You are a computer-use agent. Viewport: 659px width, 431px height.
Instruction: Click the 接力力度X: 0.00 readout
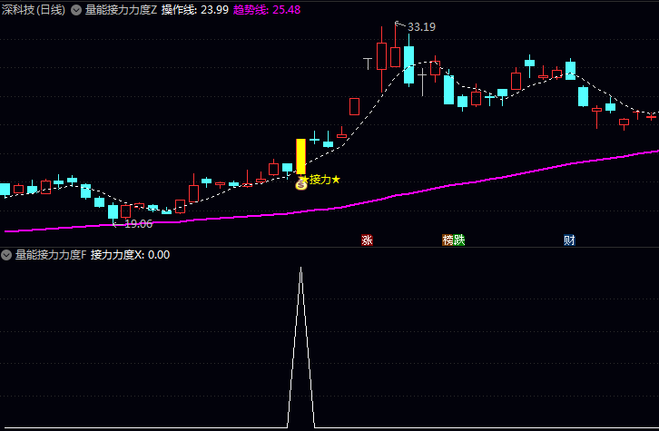pos(131,255)
